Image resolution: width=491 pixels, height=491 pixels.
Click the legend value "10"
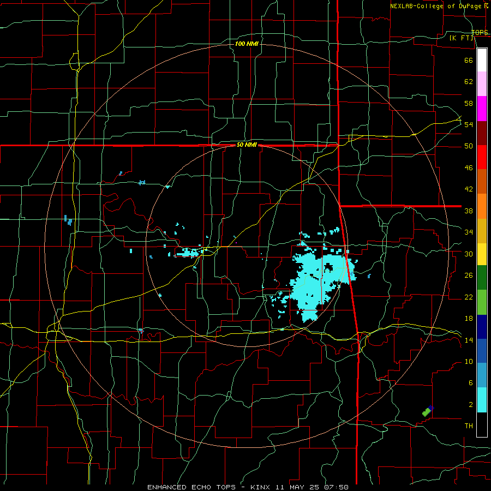pyautogui.click(x=469, y=362)
